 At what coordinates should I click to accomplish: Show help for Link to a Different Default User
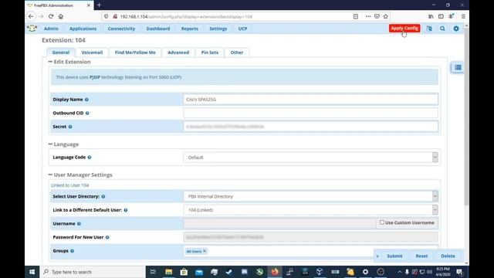point(126,210)
